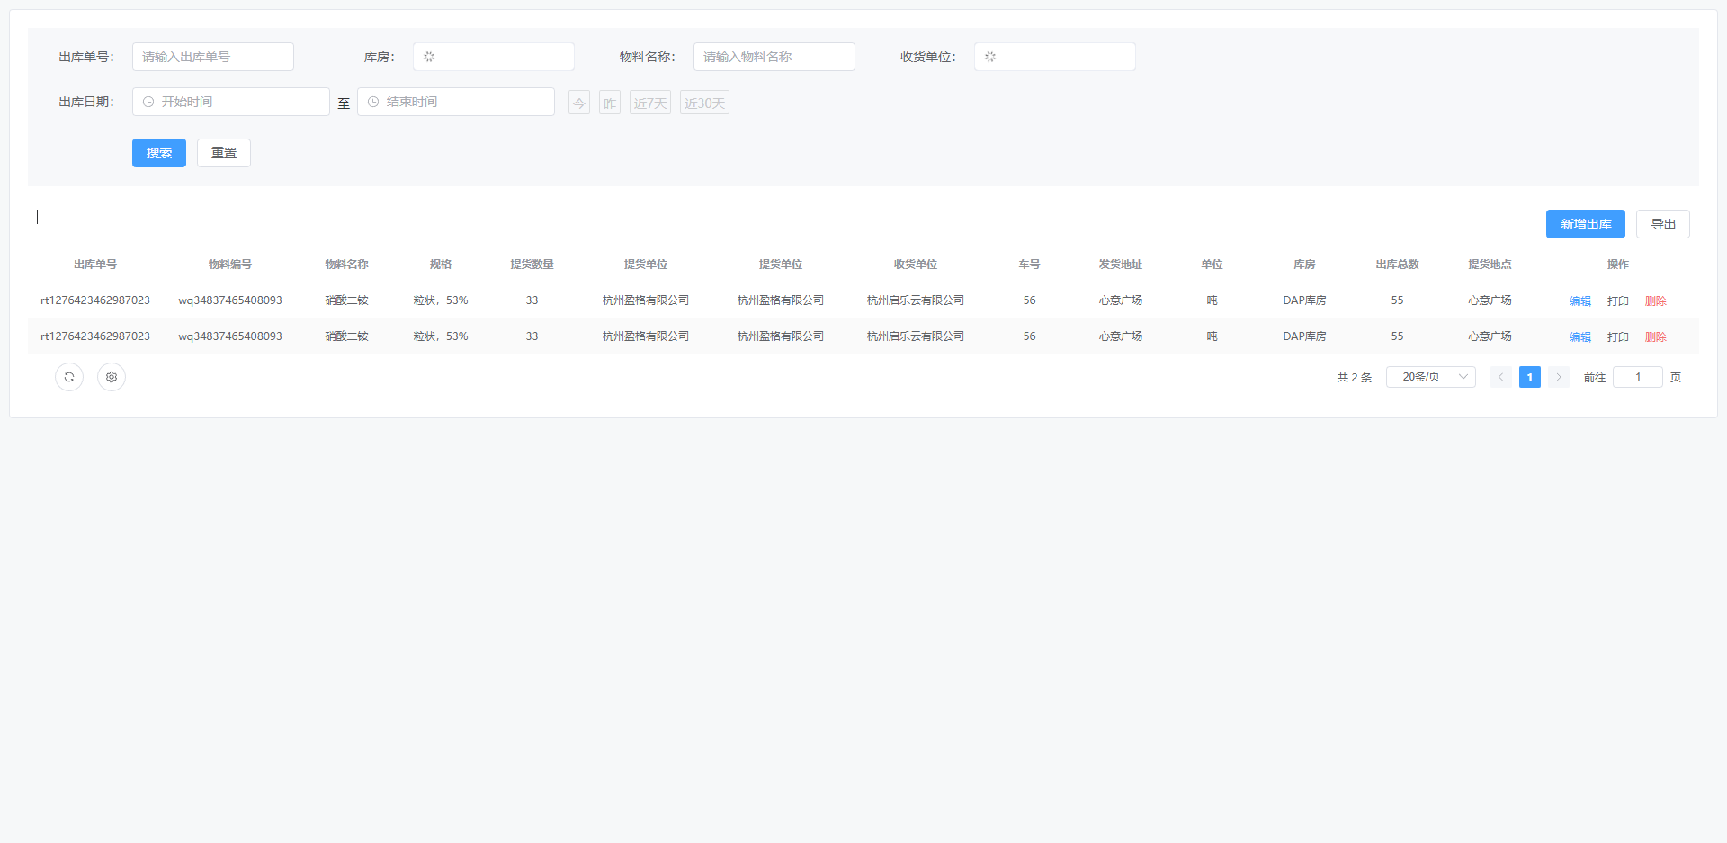
Task: Click 粒状，53% in the second row
Action: click(441, 336)
